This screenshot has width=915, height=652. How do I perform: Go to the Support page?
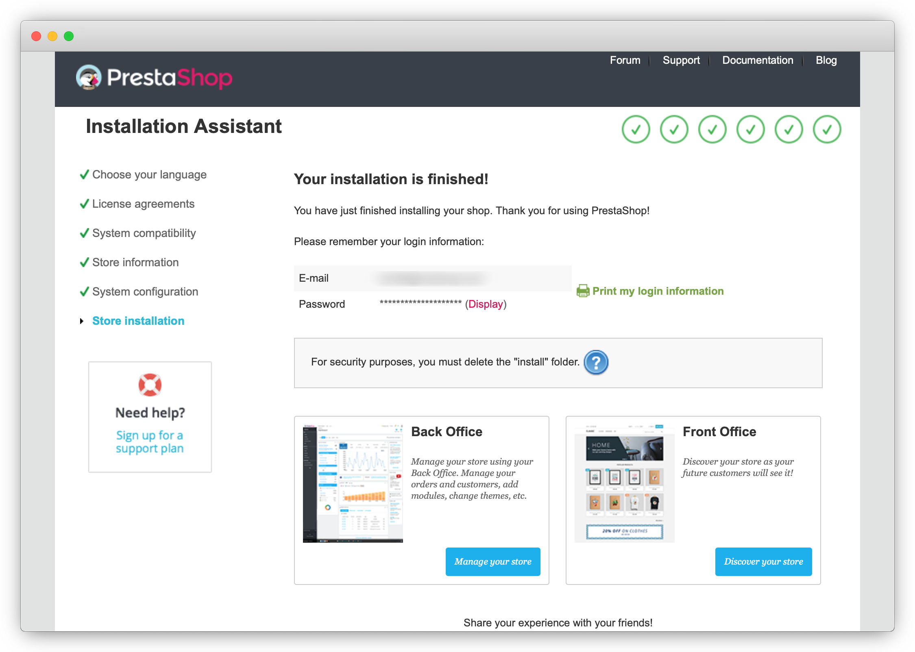(x=681, y=60)
